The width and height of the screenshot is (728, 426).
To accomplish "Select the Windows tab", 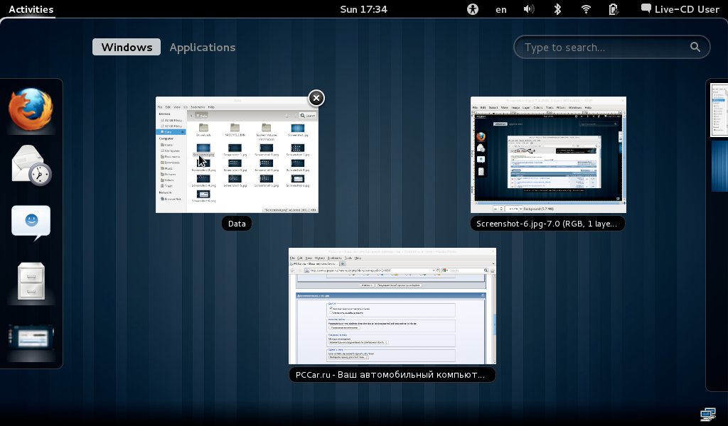I will [x=127, y=48].
